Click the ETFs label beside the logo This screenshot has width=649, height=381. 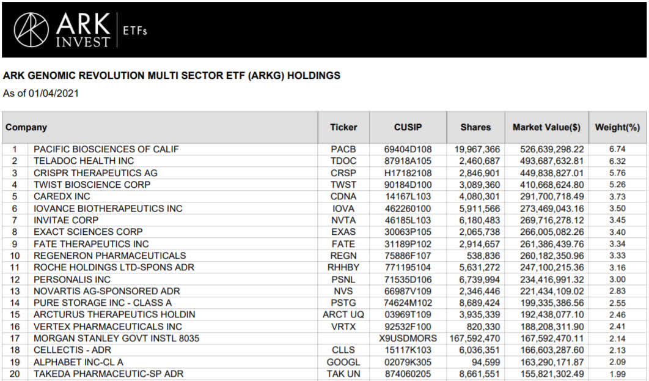135,31
